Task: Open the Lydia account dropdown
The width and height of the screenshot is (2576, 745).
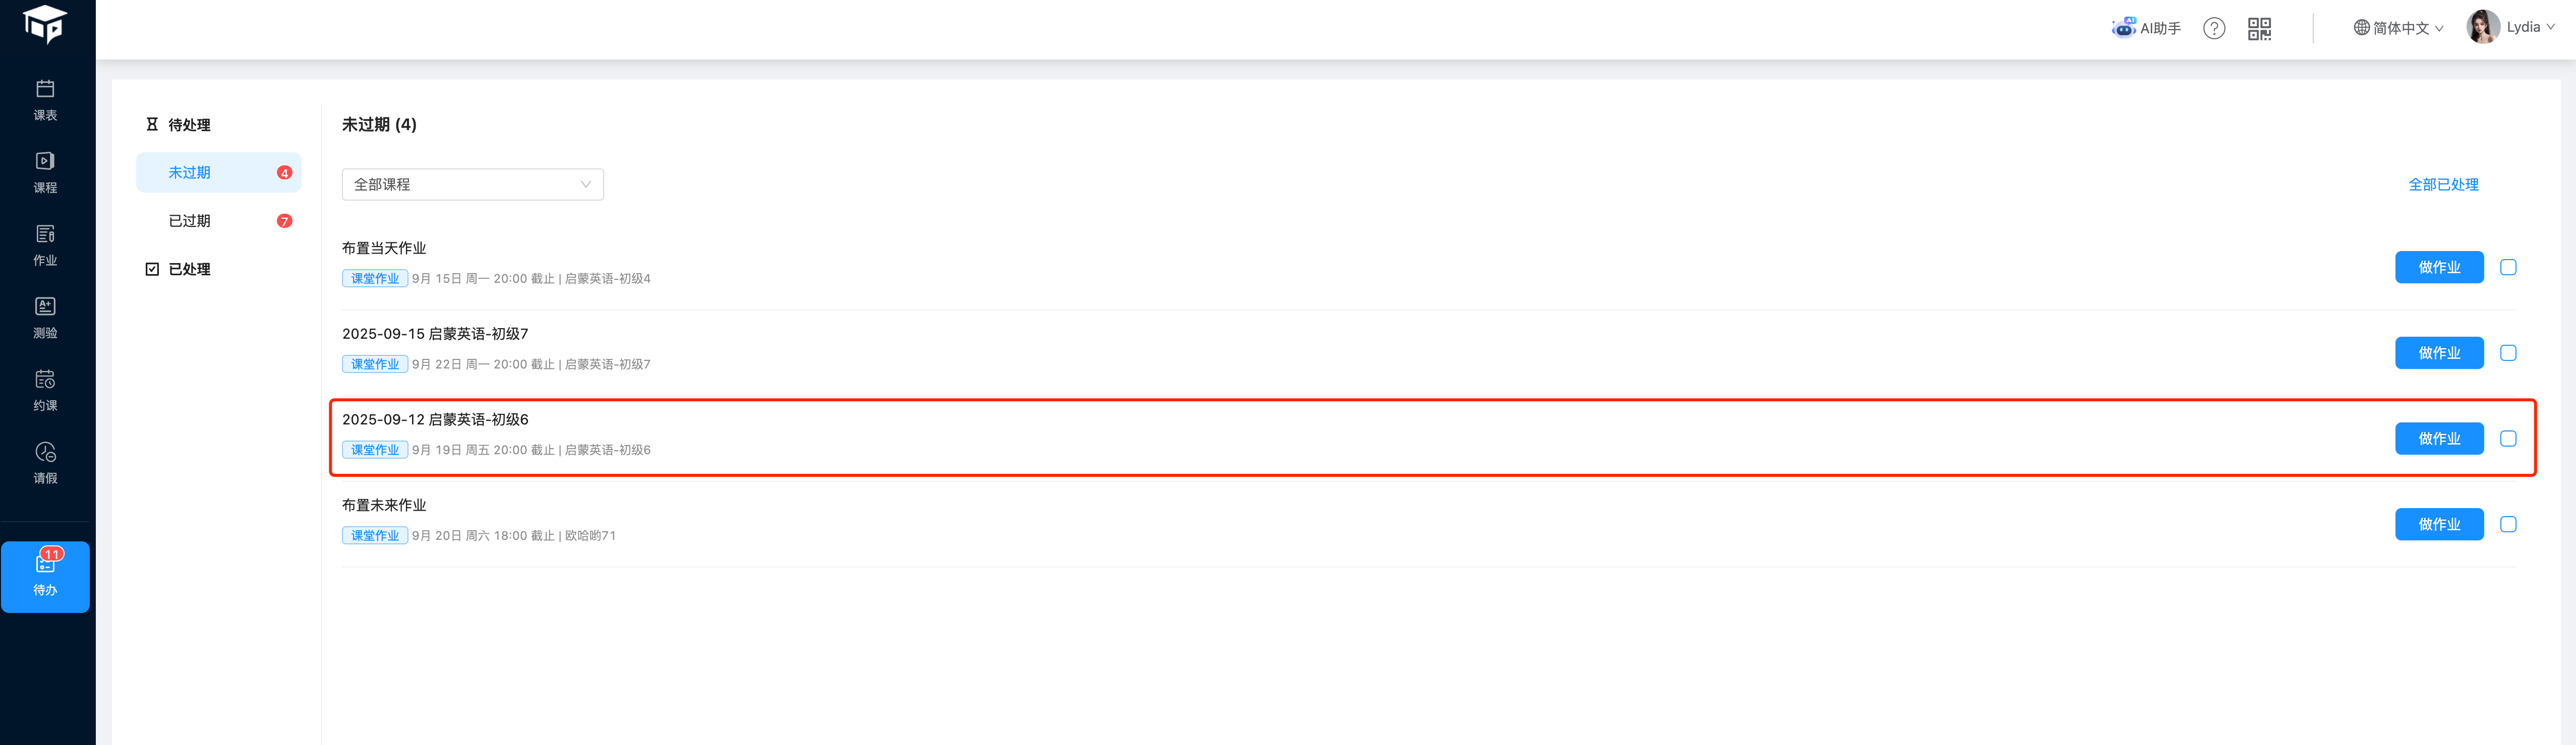Action: [x=2512, y=27]
